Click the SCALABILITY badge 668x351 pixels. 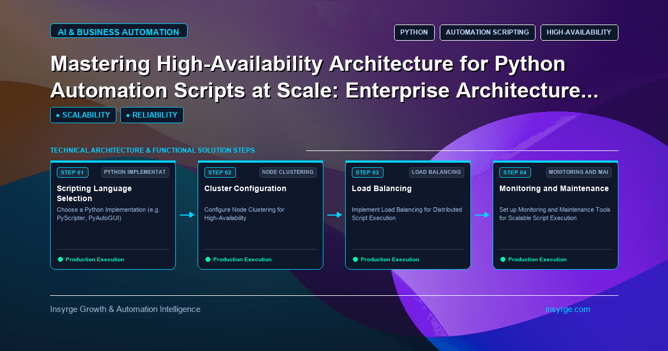[83, 115]
